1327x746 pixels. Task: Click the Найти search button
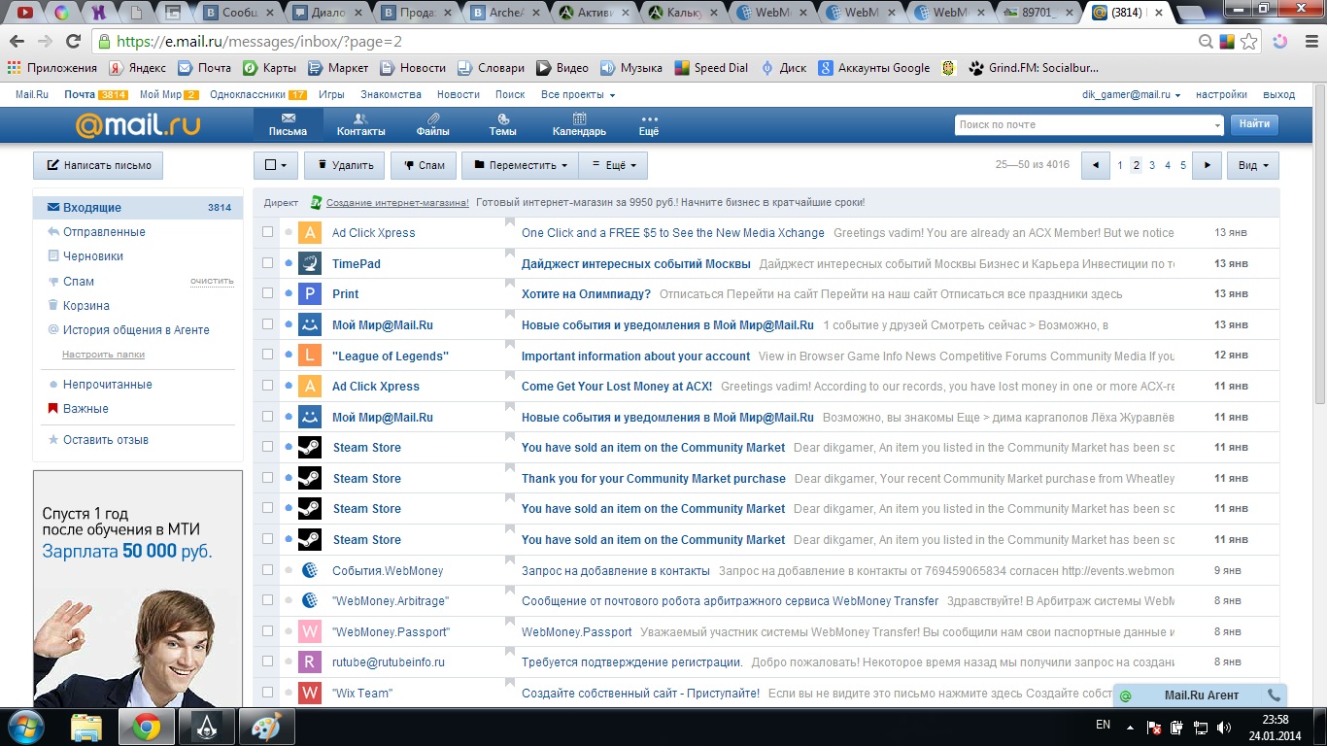[x=1254, y=124]
